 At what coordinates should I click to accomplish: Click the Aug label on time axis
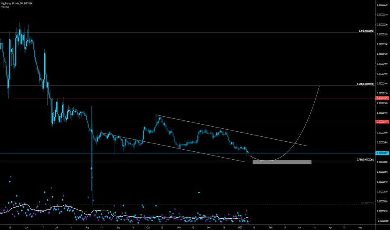[87, 227]
